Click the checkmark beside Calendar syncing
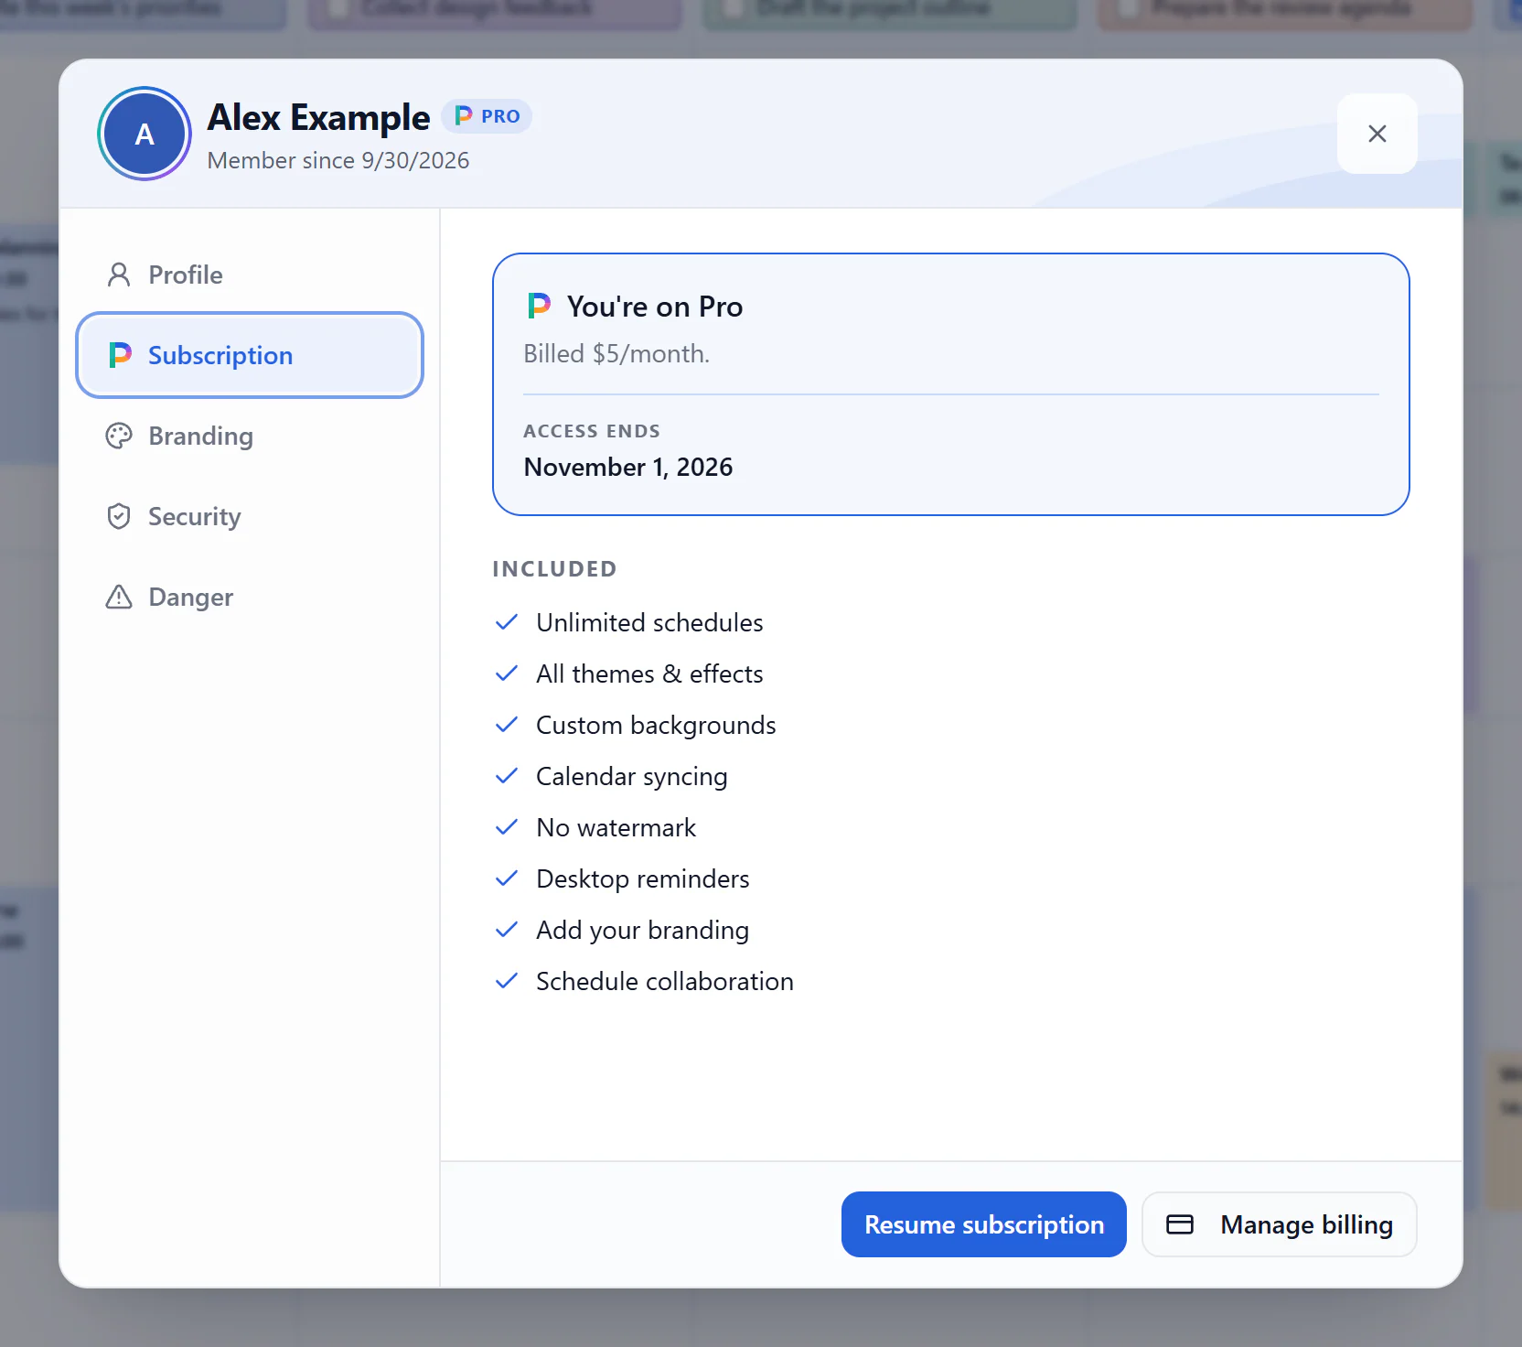The height and width of the screenshot is (1347, 1522). pyautogui.click(x=507, y=776)
